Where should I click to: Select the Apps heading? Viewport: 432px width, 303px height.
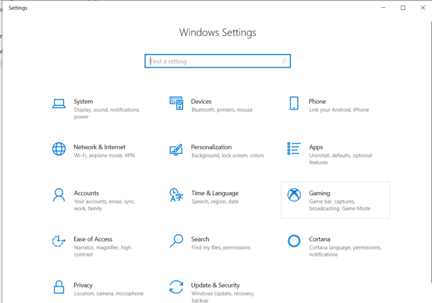tap(316, 147)
